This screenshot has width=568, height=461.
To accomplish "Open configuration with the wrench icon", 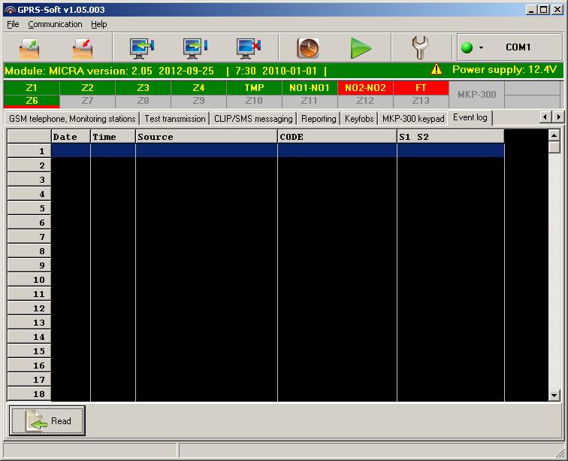I will pos(420,47).
